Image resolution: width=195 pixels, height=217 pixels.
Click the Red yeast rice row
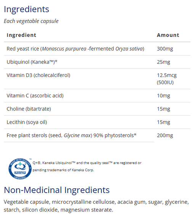coord(97,49)
